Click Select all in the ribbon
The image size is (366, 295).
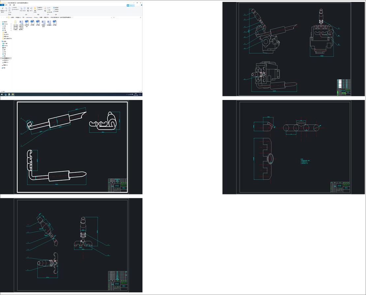[56, 8]
